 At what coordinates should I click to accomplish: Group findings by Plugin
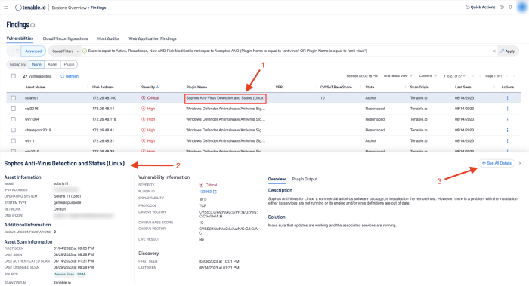pos(70,64)
